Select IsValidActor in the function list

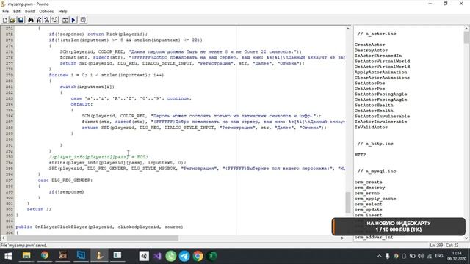[x=371, y=127]
